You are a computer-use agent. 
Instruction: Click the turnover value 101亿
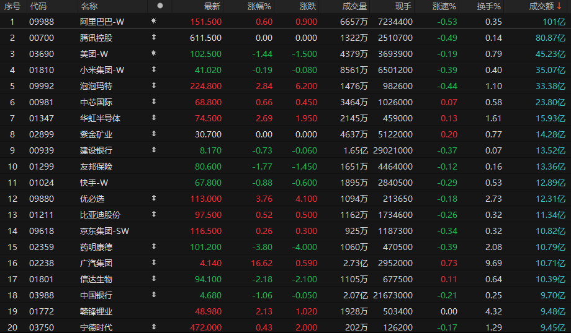coord(554,22)
